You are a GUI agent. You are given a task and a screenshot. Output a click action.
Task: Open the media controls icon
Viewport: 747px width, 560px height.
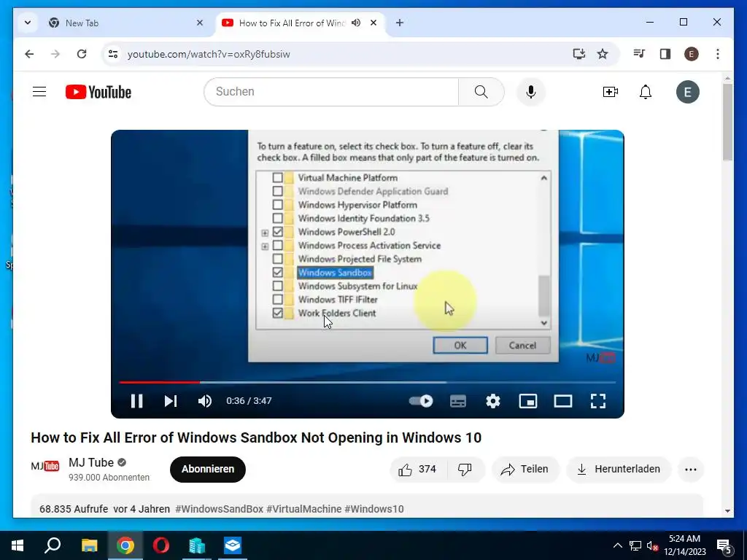(639, 54)
